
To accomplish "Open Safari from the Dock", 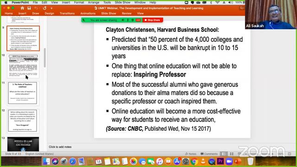I will click(x=72, y=161).
